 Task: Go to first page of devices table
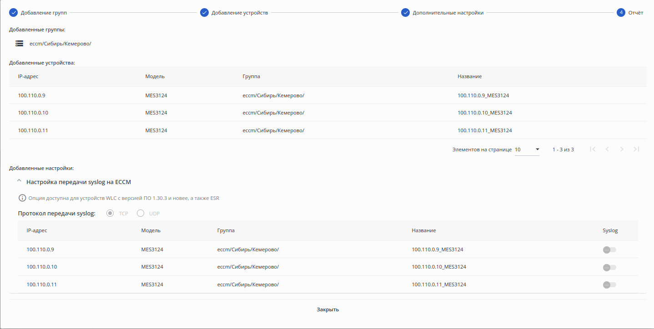tap(593, 149)
